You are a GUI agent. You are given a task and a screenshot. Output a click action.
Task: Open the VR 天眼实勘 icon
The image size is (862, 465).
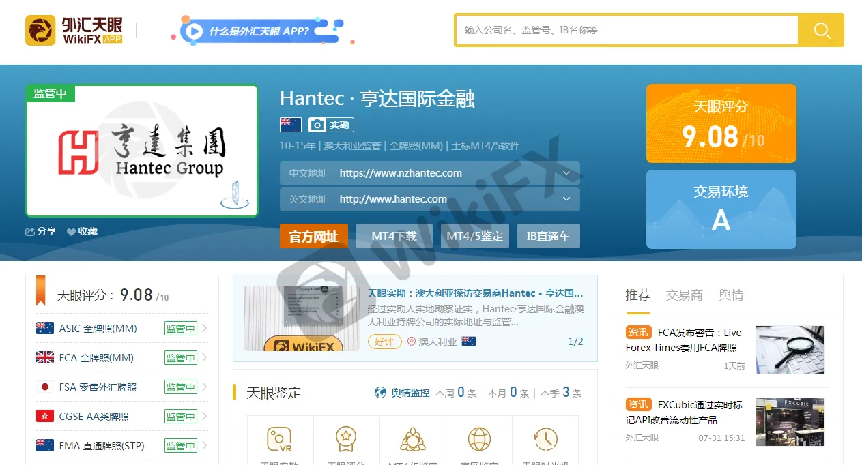point(280,438)
